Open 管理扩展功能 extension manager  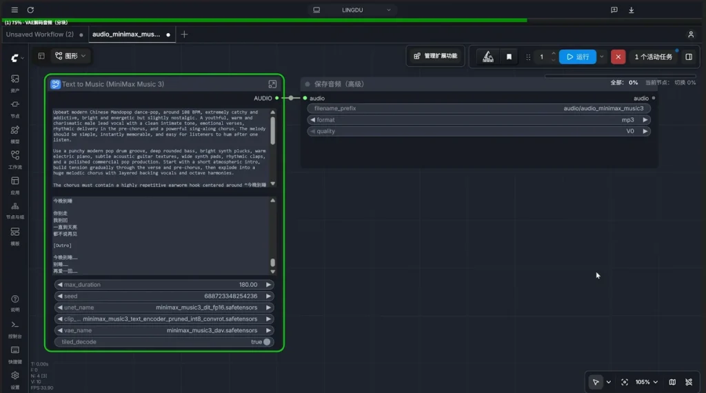[436, 56]
